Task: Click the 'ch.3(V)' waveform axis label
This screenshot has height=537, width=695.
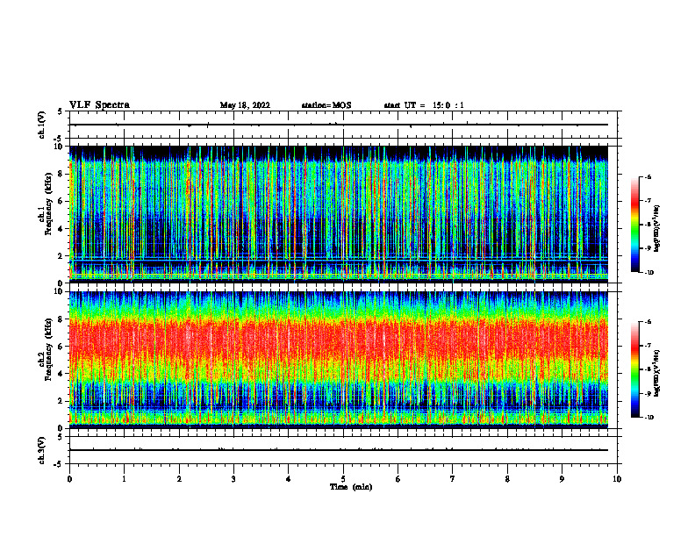Action: (42, 450)
